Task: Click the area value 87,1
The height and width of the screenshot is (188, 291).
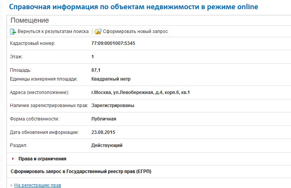Action: [x=96, y=70]
